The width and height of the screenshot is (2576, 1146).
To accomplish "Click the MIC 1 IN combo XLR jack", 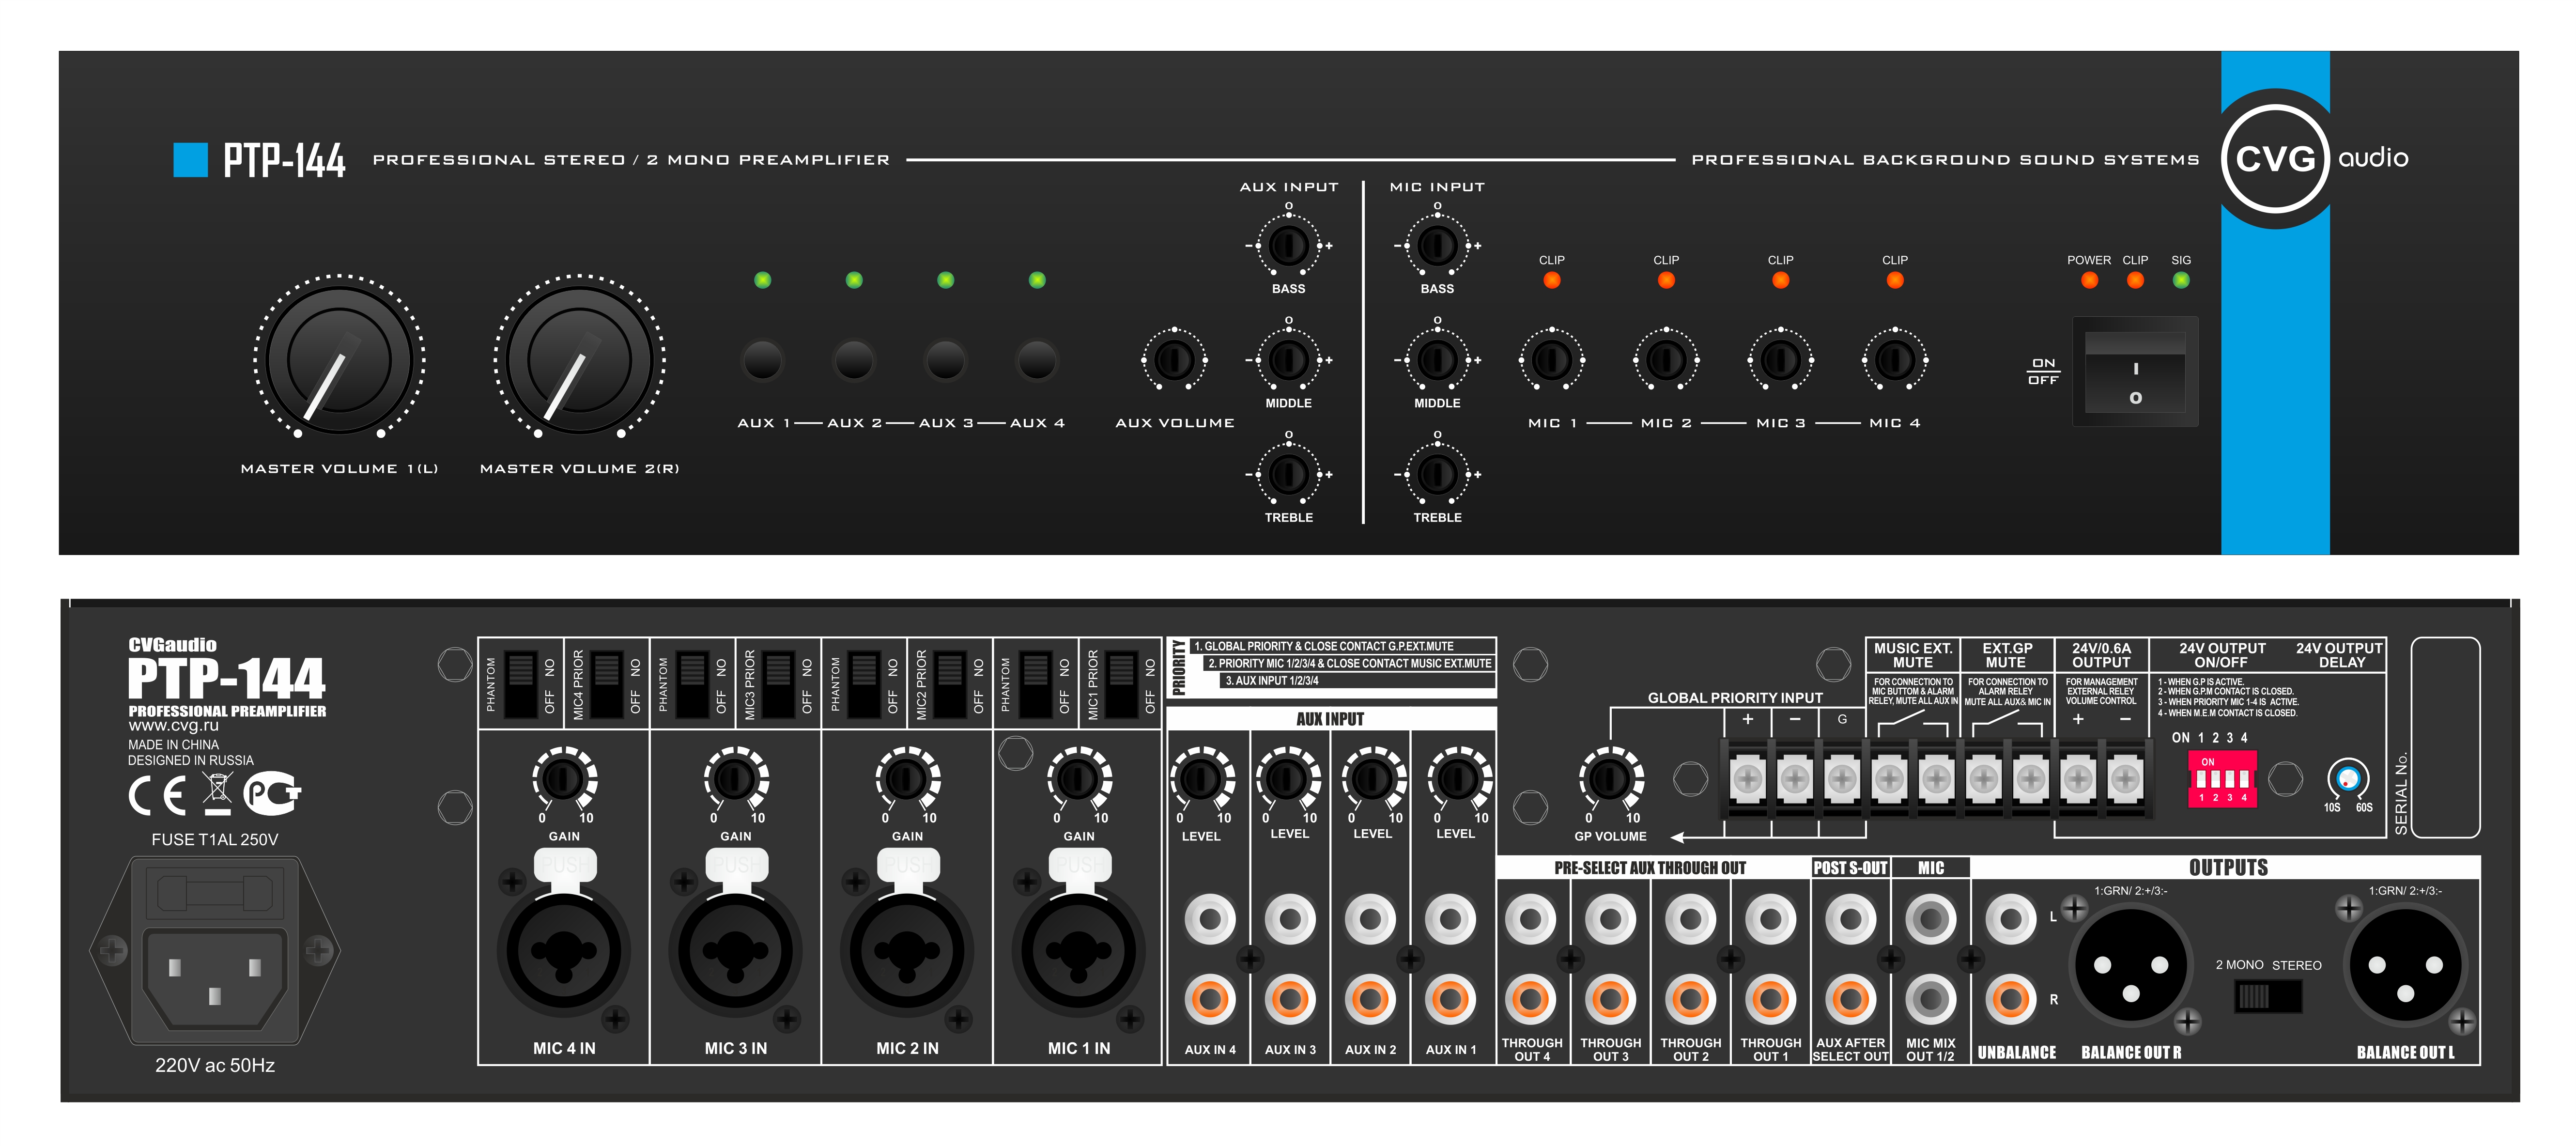I will click(x=1078, y=951).
